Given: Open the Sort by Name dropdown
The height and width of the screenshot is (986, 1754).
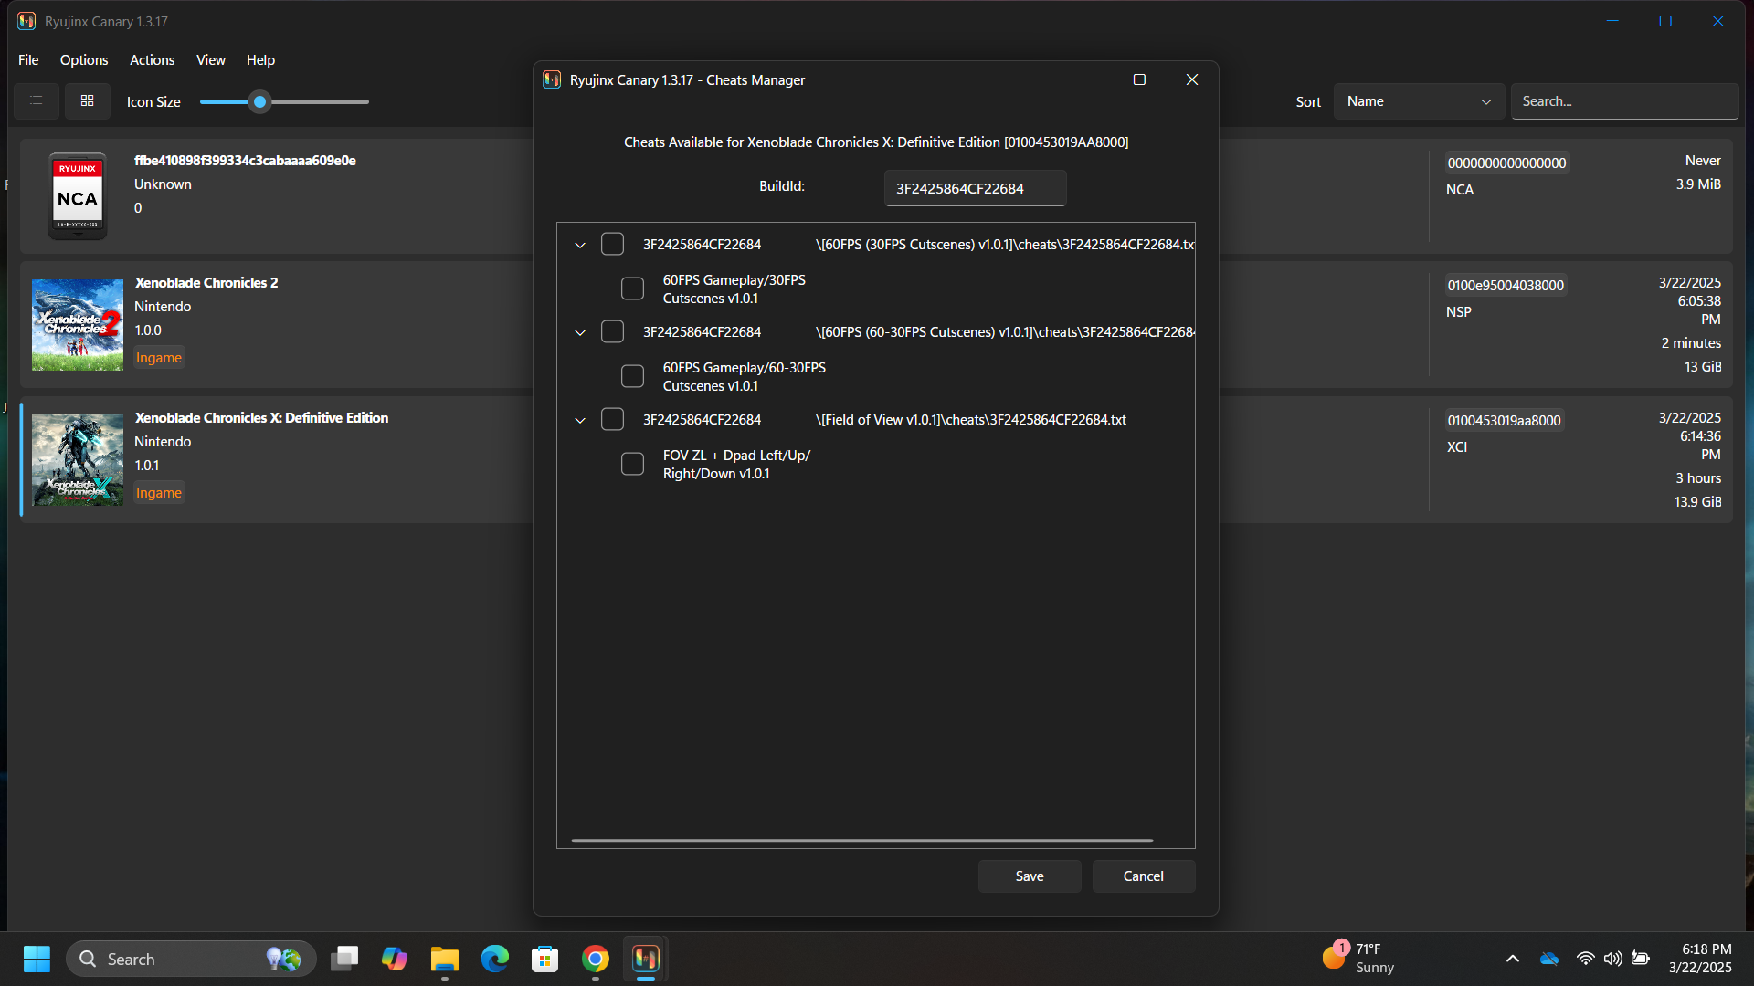Looking at the screenshot, I should pyautogui.click(x=1419, y=101).
